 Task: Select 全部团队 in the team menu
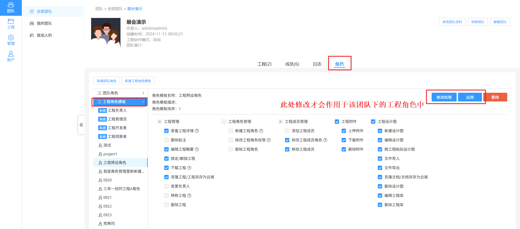pyautogui.click(x=53, y=11)
